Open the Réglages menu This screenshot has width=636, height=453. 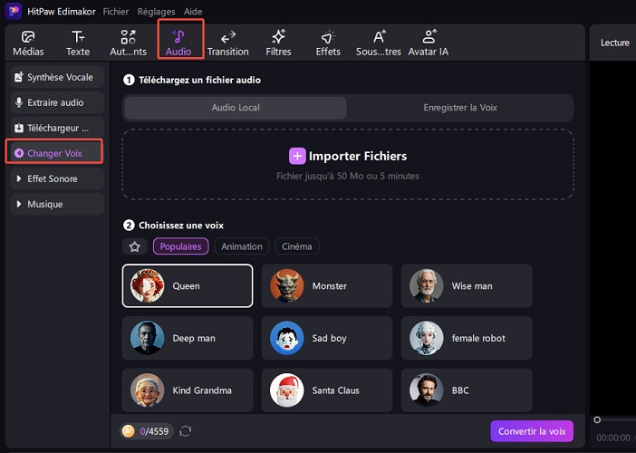(158, 12)
